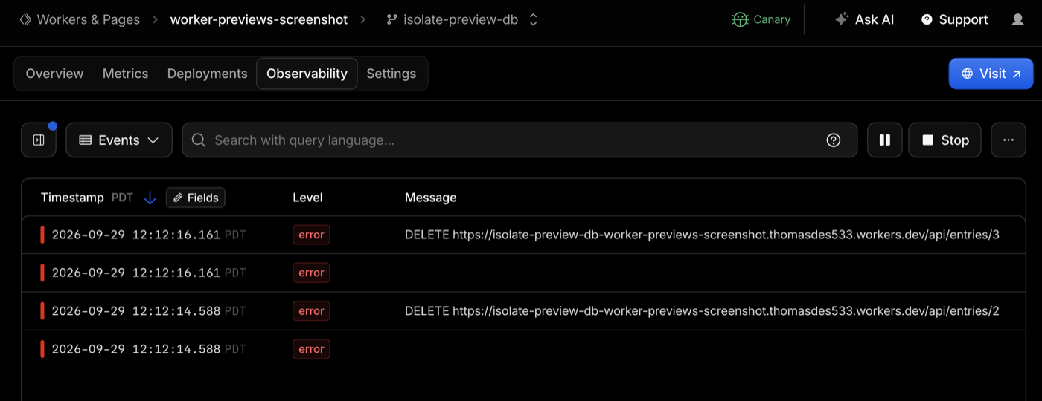Toggle Timestamp sort order arrow
The image size is (1042, 401).
tap(150, 198)
